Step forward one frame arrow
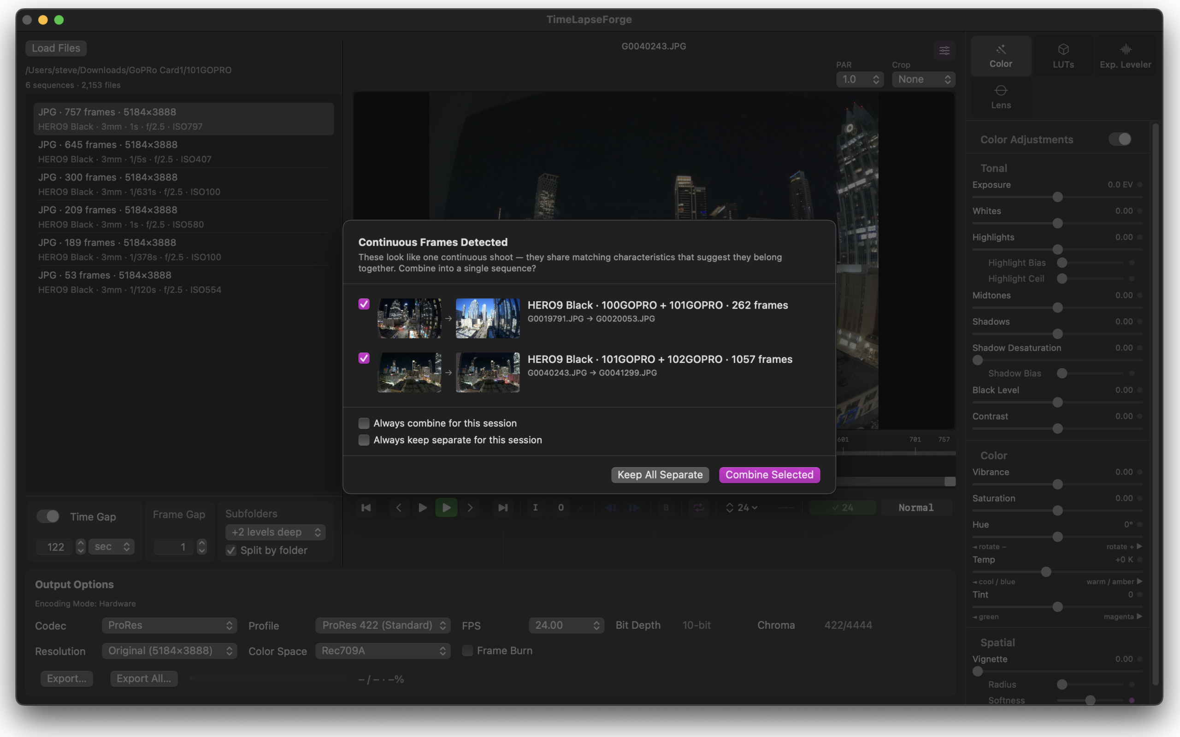The width and height of the screenshot is (1180, 737). pos(470,508)
